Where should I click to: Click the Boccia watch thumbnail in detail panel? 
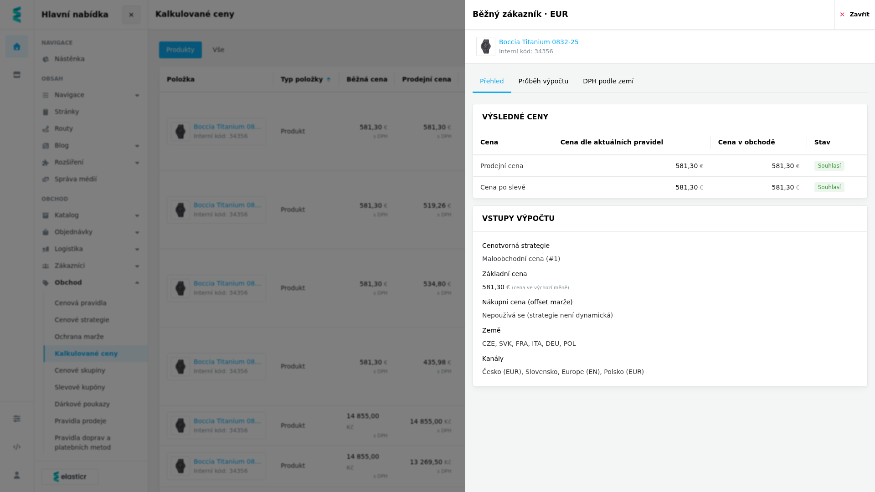(x=486, y=46)
